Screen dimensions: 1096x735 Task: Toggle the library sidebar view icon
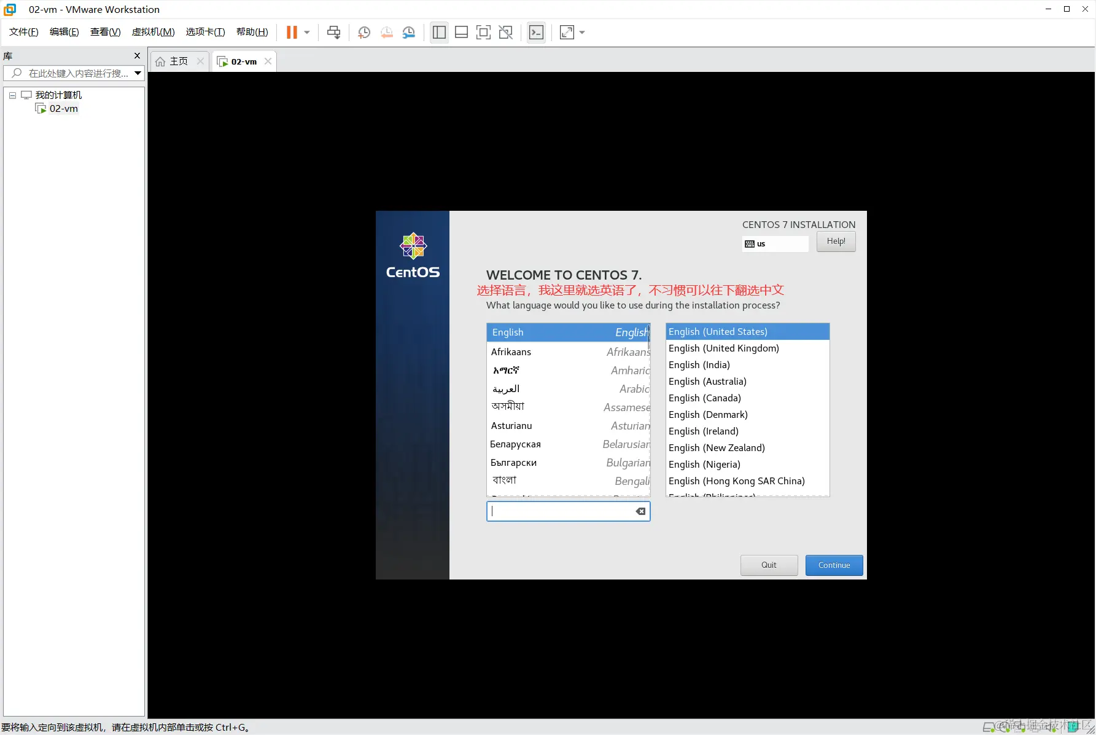click(439, 32)
